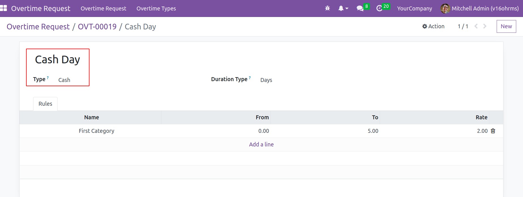Go to next record arrow

(x=485, y=26)
